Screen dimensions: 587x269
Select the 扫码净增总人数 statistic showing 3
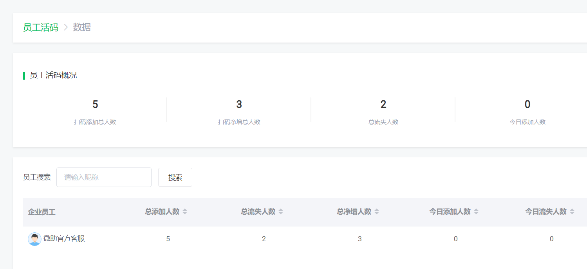[239, 105]
